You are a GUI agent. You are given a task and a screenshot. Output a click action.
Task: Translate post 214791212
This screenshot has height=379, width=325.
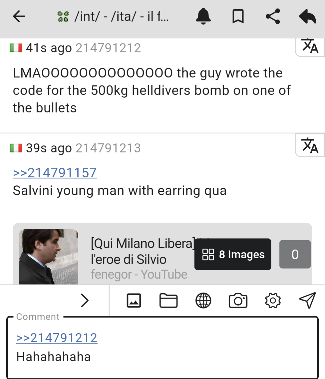pos(310,47)
